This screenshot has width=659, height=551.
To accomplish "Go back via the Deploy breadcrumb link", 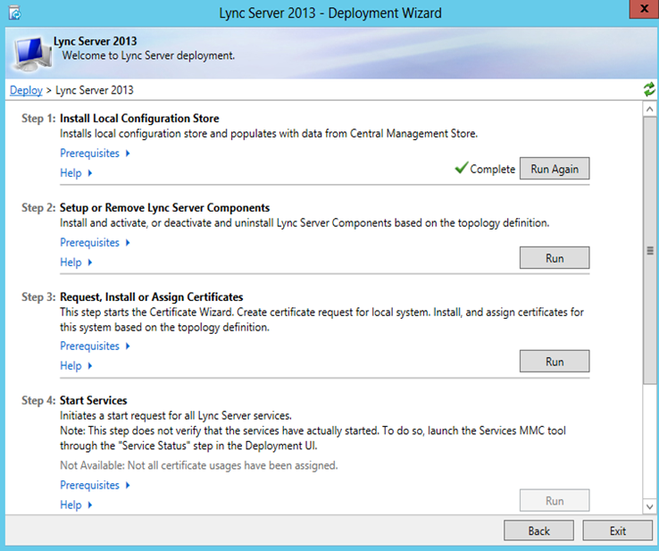I will tap(26, 90).
